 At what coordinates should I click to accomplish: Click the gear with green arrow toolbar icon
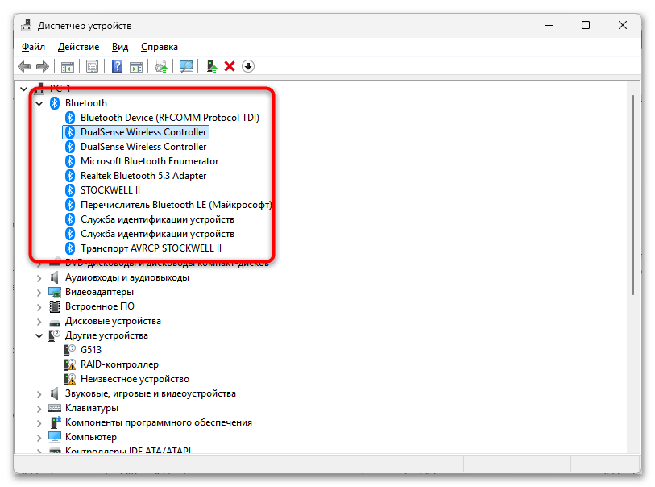[161, 66]
